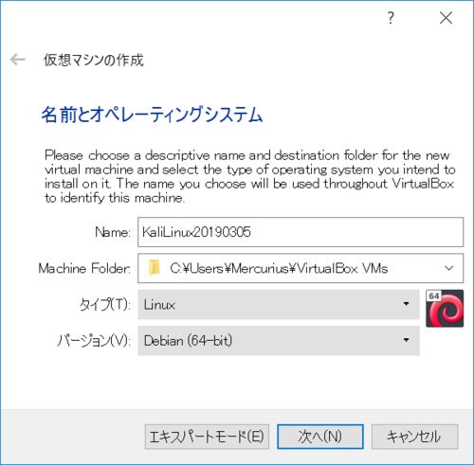474x465 pixels.
Task: Click the folder icon in Machine Folder
Action: tap(155, 268)
